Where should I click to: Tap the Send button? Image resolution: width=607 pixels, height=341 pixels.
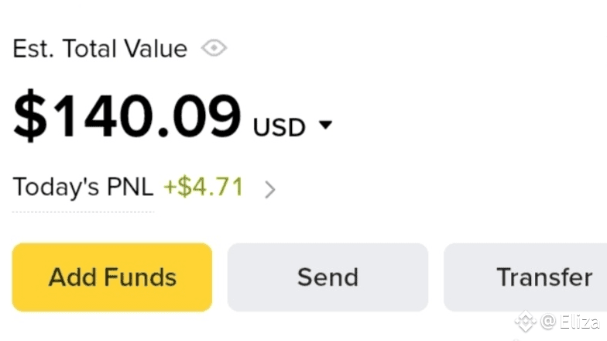pyautogui.click(x=328, y=277)
